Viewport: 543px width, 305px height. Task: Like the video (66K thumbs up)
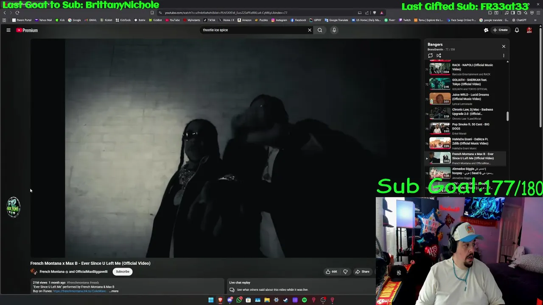click(331, 272)
